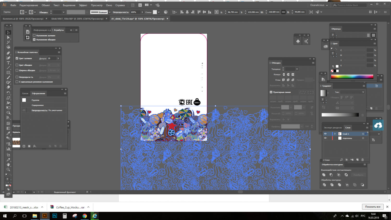Click the trash icon in the Layers panel
This screenshot has height=220, width=391.
click(363, 160)
